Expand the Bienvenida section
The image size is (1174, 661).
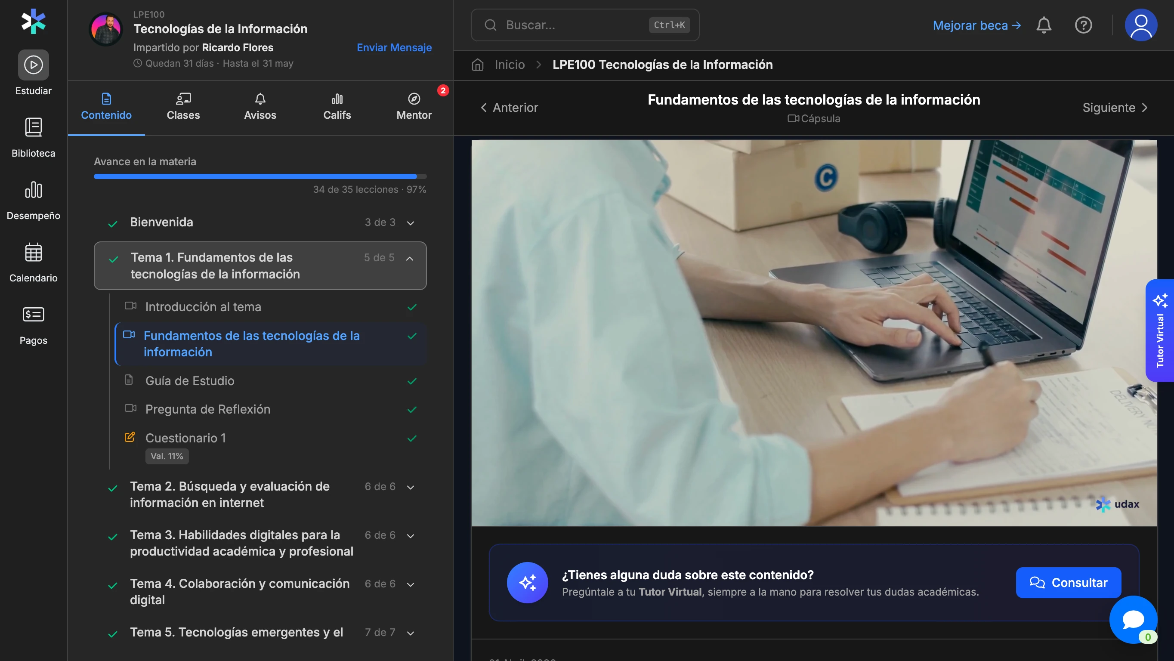[x=410, y=223]
